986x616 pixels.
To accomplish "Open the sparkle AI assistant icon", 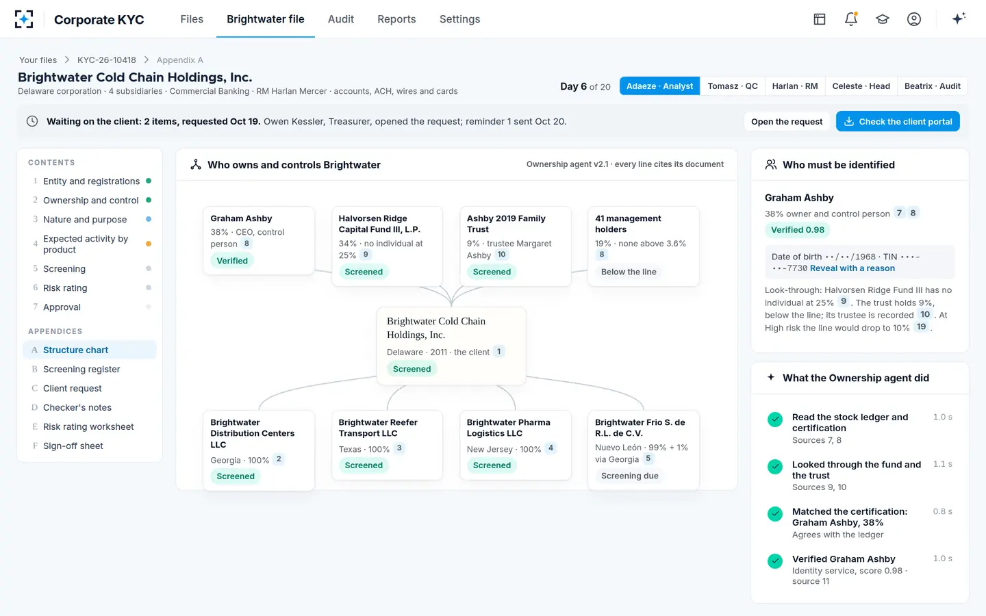I will [x=959, y=18].
